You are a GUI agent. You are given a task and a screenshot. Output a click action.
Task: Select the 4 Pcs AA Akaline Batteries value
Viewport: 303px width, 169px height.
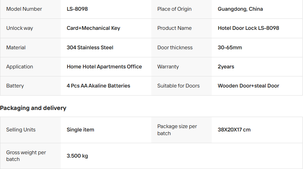98,86
